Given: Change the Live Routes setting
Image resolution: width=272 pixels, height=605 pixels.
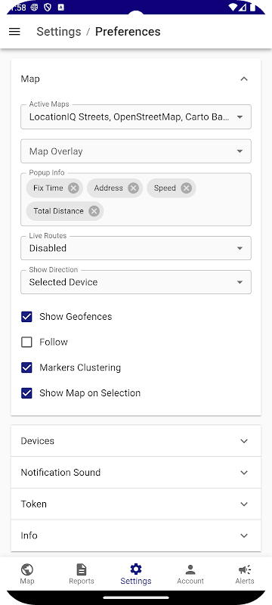Looking at the screenshot, I should [x=136, y=248].
